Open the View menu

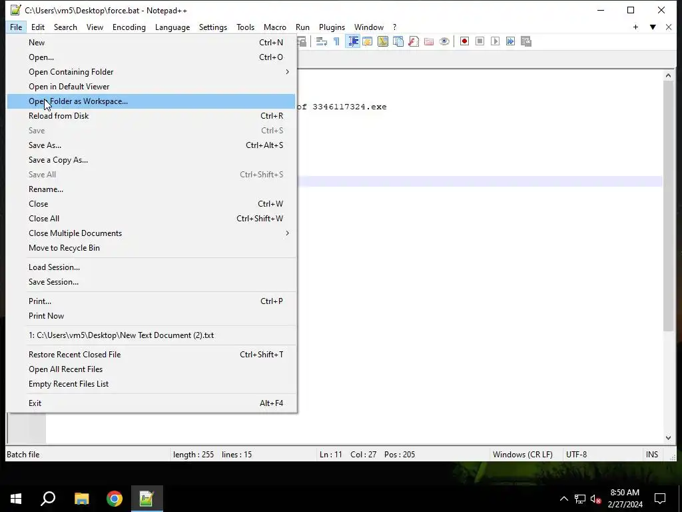(x=95, y=27)
